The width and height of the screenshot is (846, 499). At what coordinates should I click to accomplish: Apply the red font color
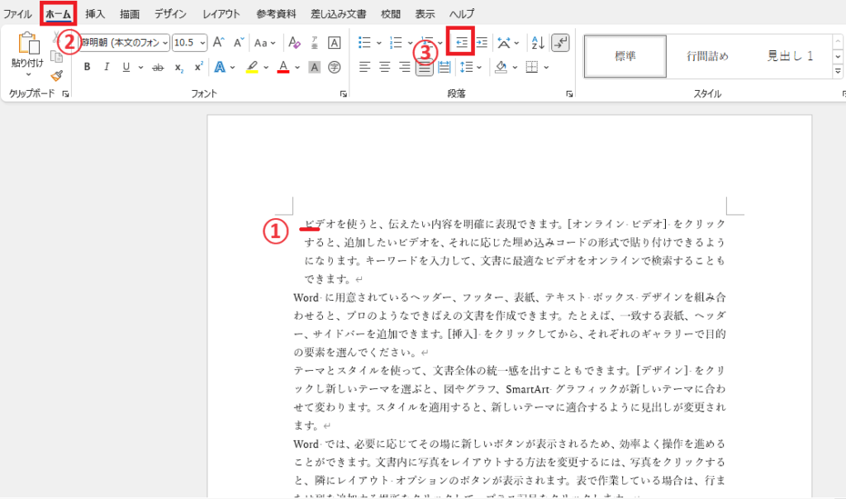(x=283, y=67)
